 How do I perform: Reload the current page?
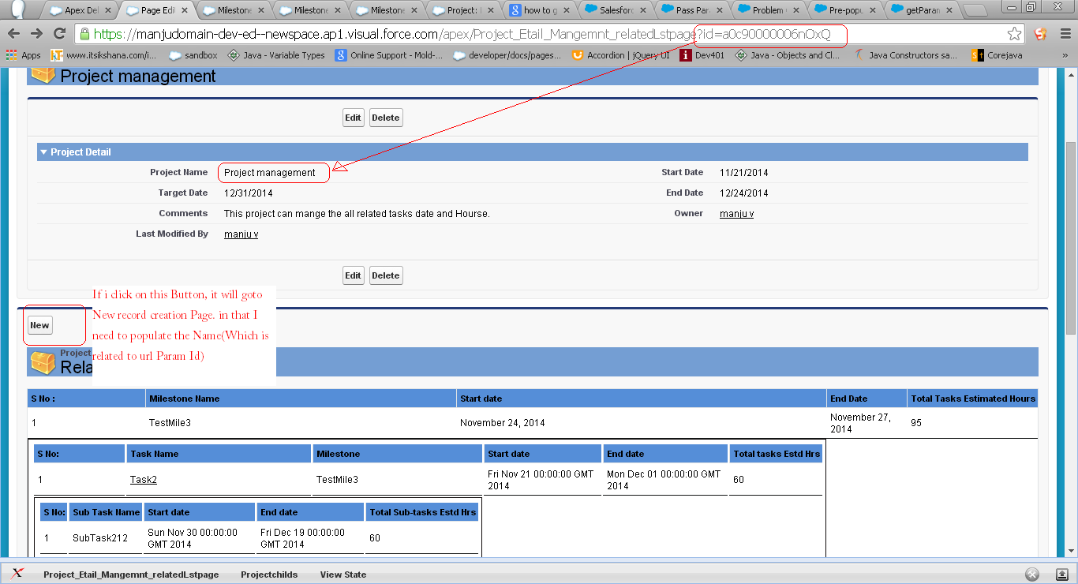coord(59,34)
